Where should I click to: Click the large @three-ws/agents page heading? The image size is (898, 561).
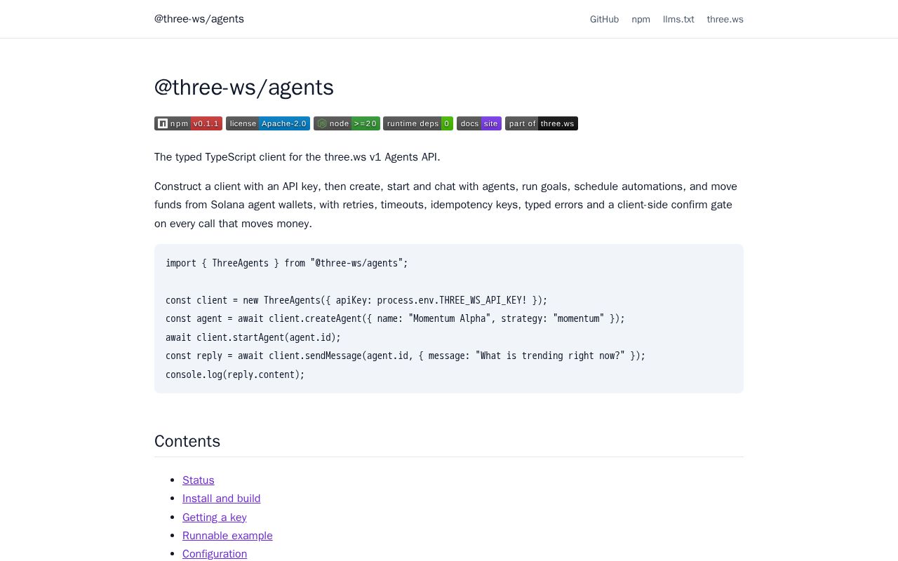(244, 88)
